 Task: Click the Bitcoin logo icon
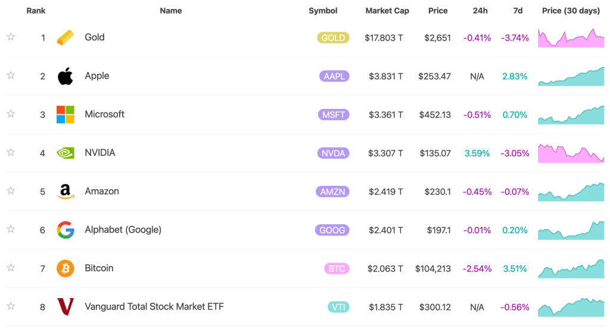click(66, 268)
